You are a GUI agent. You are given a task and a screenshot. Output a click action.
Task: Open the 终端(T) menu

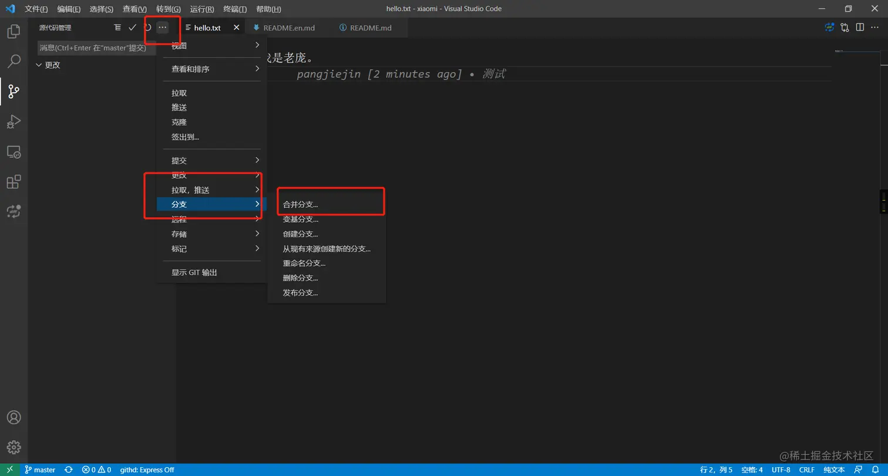pos(236,9)
